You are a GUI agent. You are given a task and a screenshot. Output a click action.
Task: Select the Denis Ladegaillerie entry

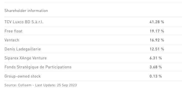tap(22, 49)
